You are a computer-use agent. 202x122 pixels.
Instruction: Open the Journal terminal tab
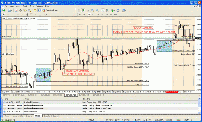tap(56, 116)
